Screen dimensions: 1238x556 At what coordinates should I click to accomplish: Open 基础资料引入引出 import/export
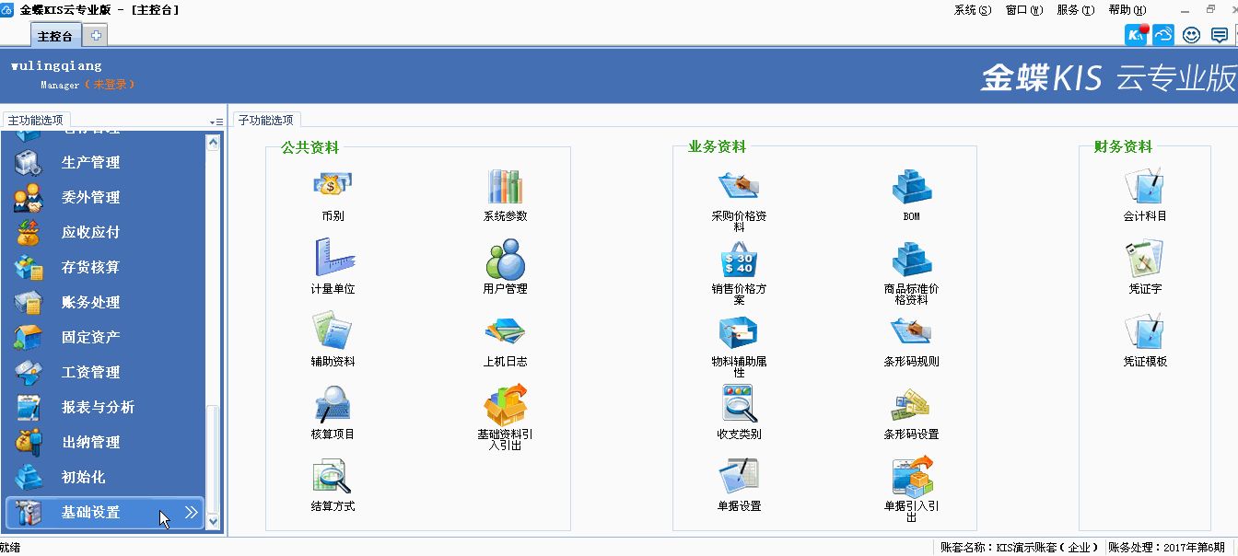click(x=505, y=405)
